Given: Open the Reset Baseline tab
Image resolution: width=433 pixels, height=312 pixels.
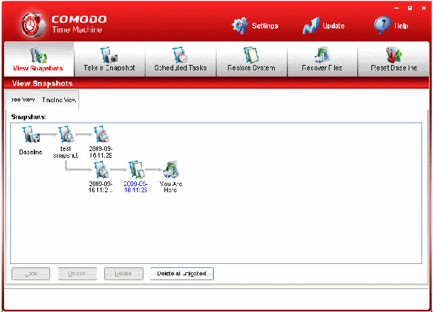Looking at the screenshot, I should point(394,60).
